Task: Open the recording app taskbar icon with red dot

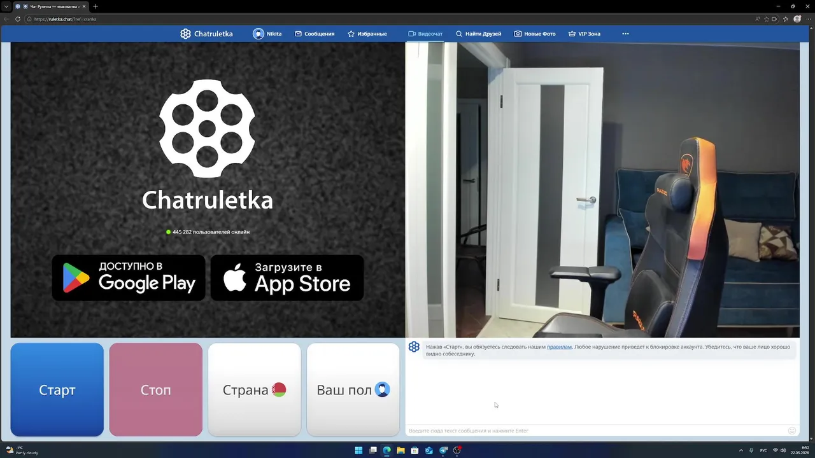Action: pos(457,450)
